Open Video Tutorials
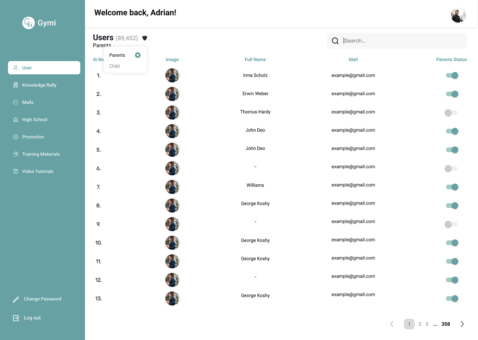 pyautogui.click(x=38, y=171)
